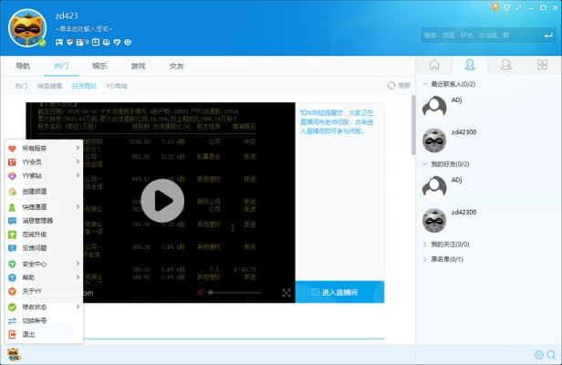This screenshot has height=365, width=562.
Task: Open the apps grid icon in right panel
Action: click(541, 65)
